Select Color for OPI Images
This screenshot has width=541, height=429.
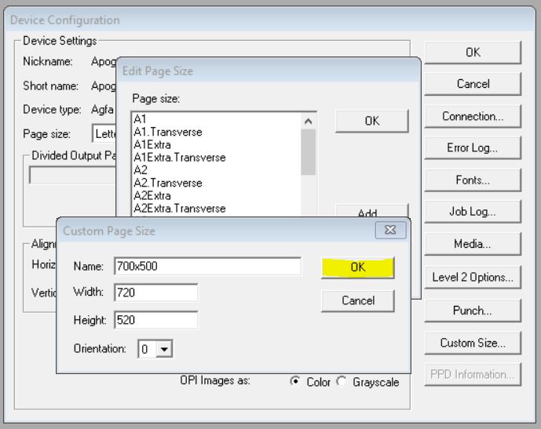pyautogui.click(x=295, y=381)
